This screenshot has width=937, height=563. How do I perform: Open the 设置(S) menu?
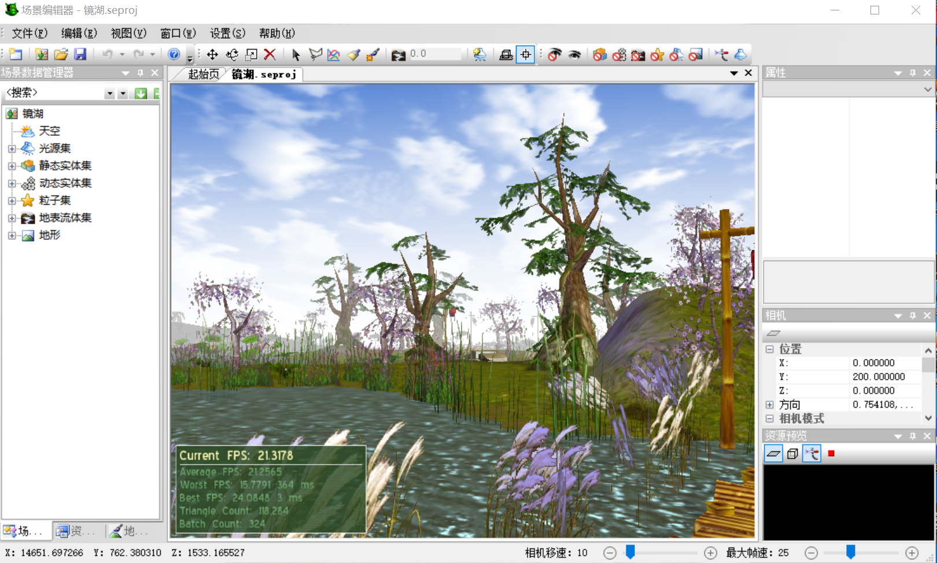227,33
